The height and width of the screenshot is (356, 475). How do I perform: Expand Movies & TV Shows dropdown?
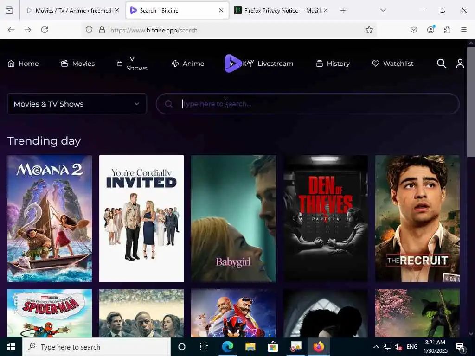[x=77, y=104]
